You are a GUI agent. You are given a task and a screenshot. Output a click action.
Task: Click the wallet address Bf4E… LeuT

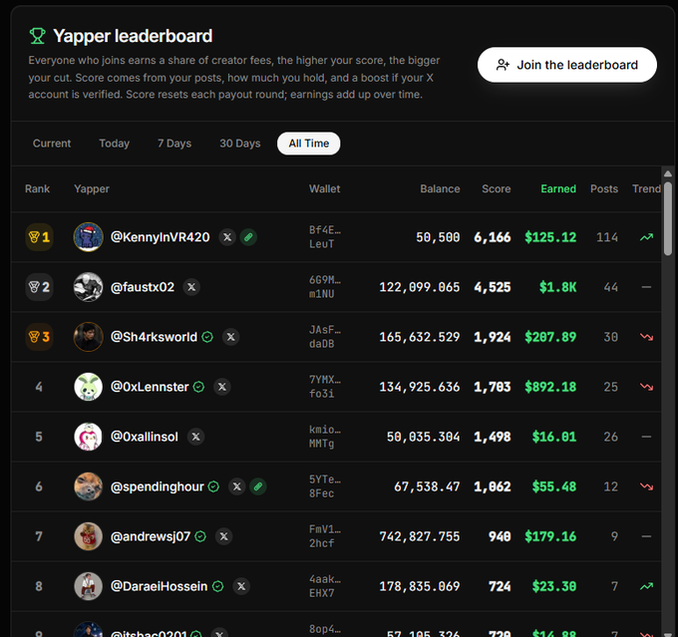click(x=325, y=237)
